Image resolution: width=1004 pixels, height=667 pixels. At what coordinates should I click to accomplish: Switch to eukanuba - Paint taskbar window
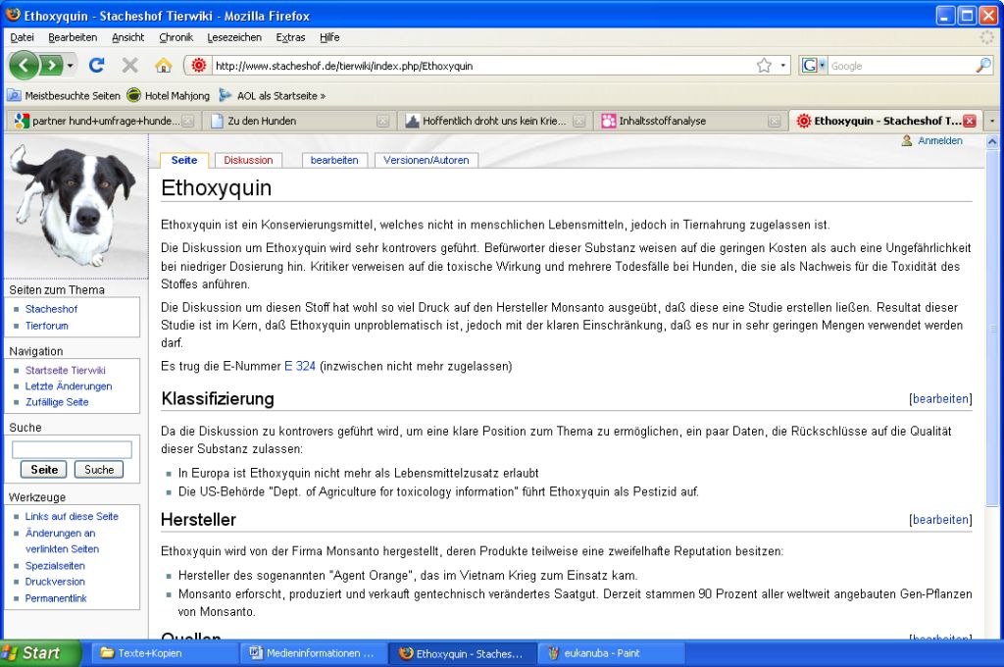pos(612,653)
